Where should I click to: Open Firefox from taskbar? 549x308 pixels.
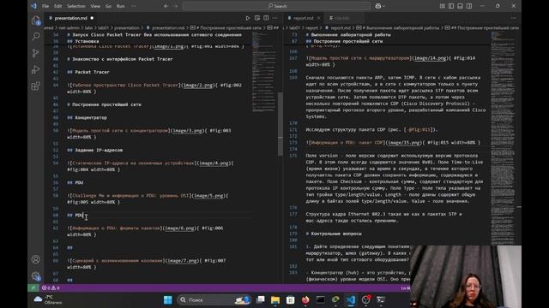point(305,299)
